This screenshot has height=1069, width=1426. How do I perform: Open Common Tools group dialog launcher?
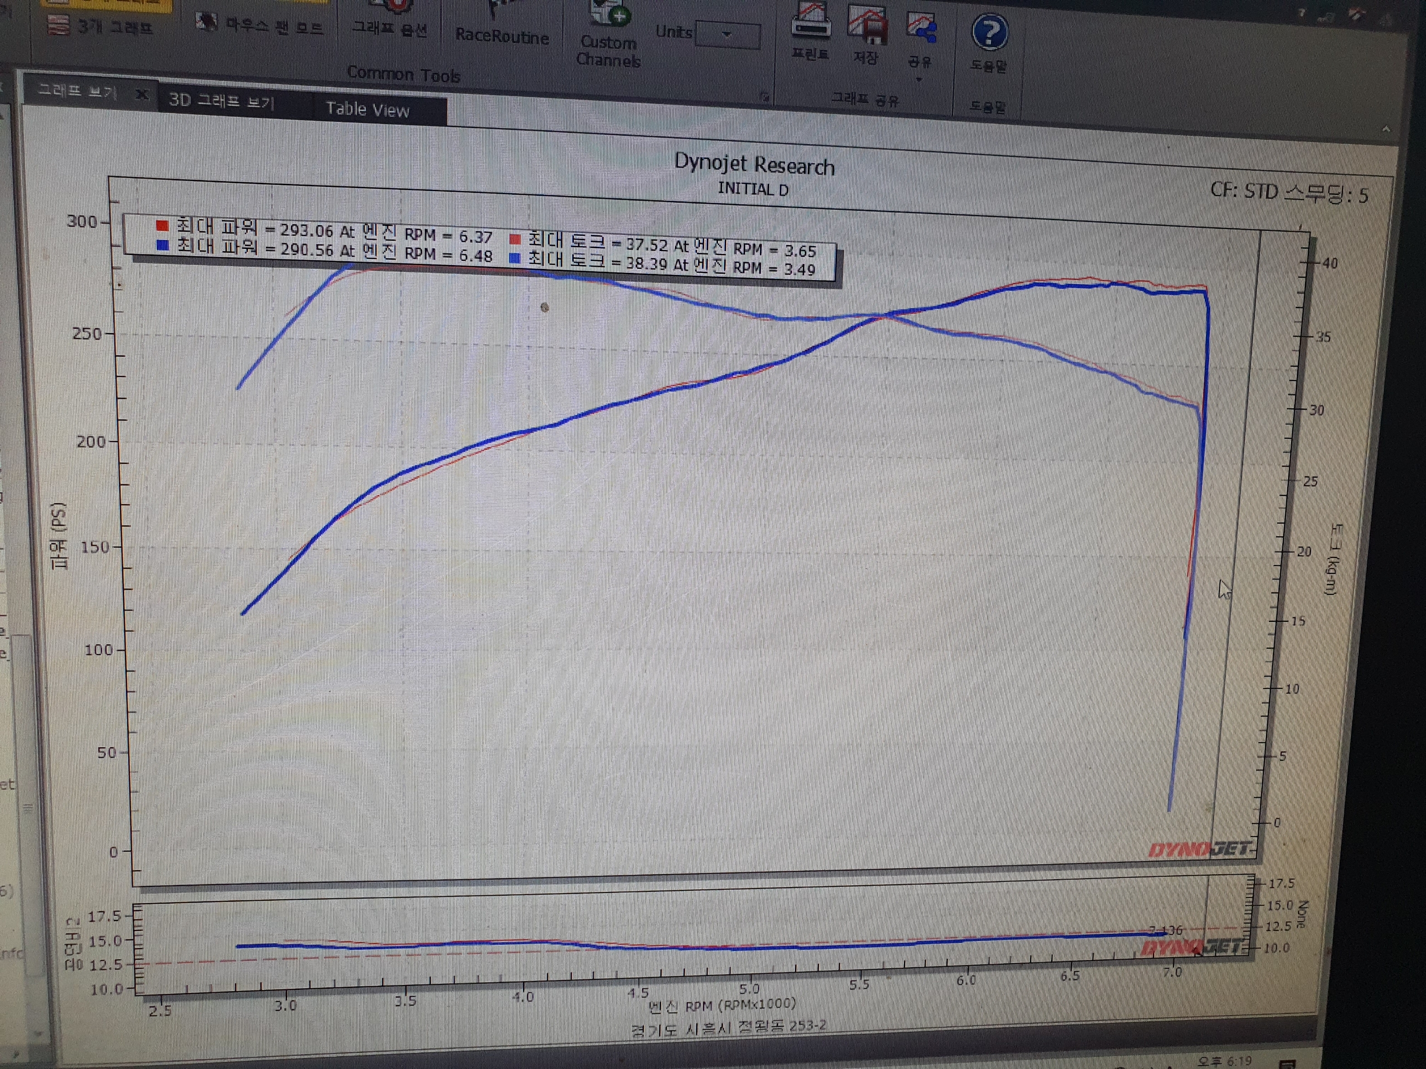(x=765, y=97)
